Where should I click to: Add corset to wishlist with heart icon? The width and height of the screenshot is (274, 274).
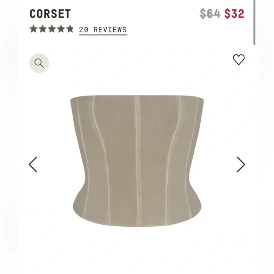coord(239,60)
